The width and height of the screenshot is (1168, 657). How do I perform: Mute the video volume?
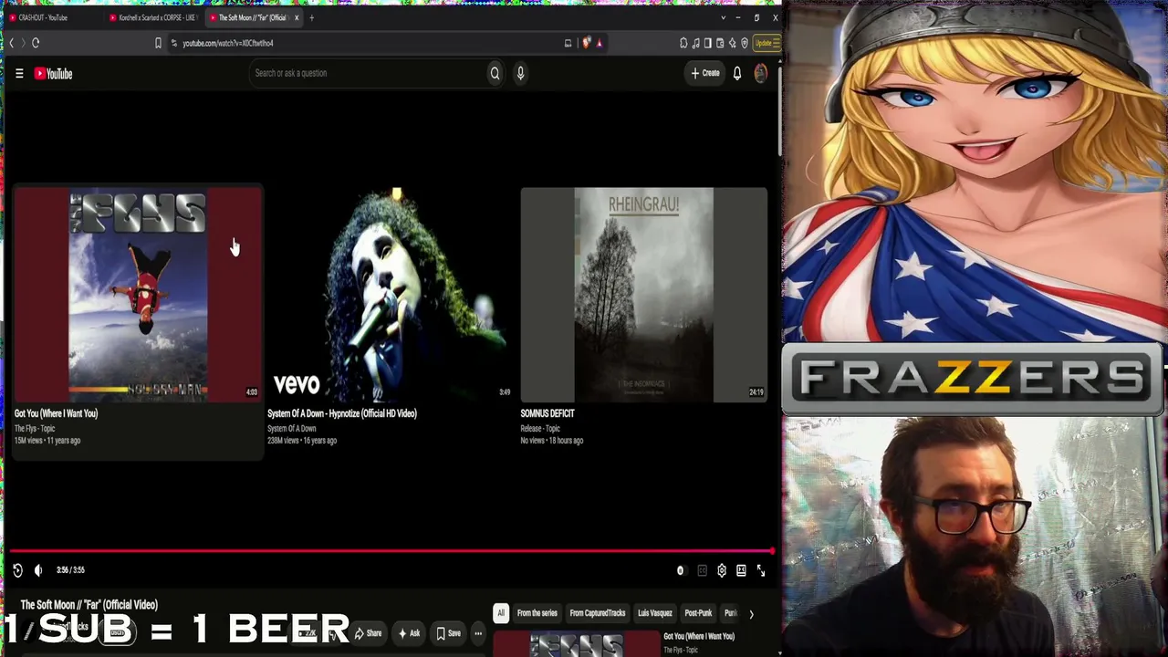(x=38, y=570)
